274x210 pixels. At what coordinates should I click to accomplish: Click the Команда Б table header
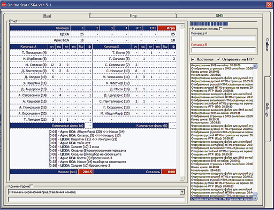coord(112,46)
